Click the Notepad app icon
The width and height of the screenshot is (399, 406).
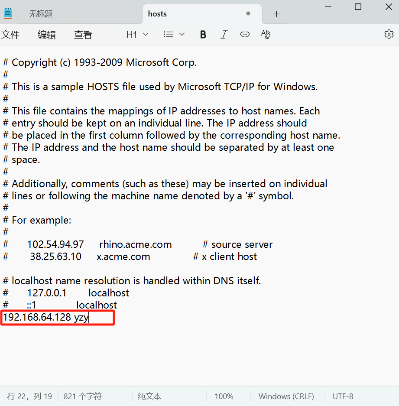pyautogui.click(x=8, y=13)
